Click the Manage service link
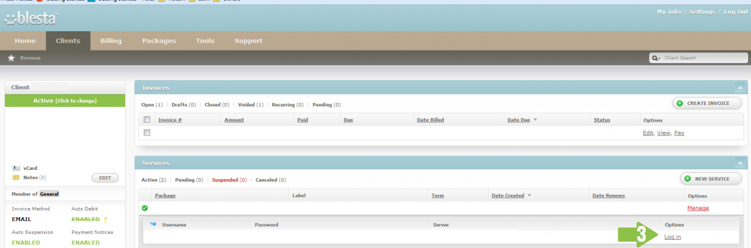751x248 pixels. (x=698, y=208)
